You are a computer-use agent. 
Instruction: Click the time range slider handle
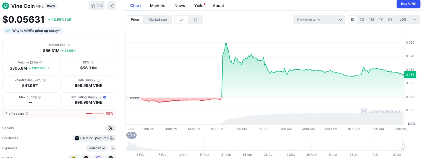tap(403, 145)
